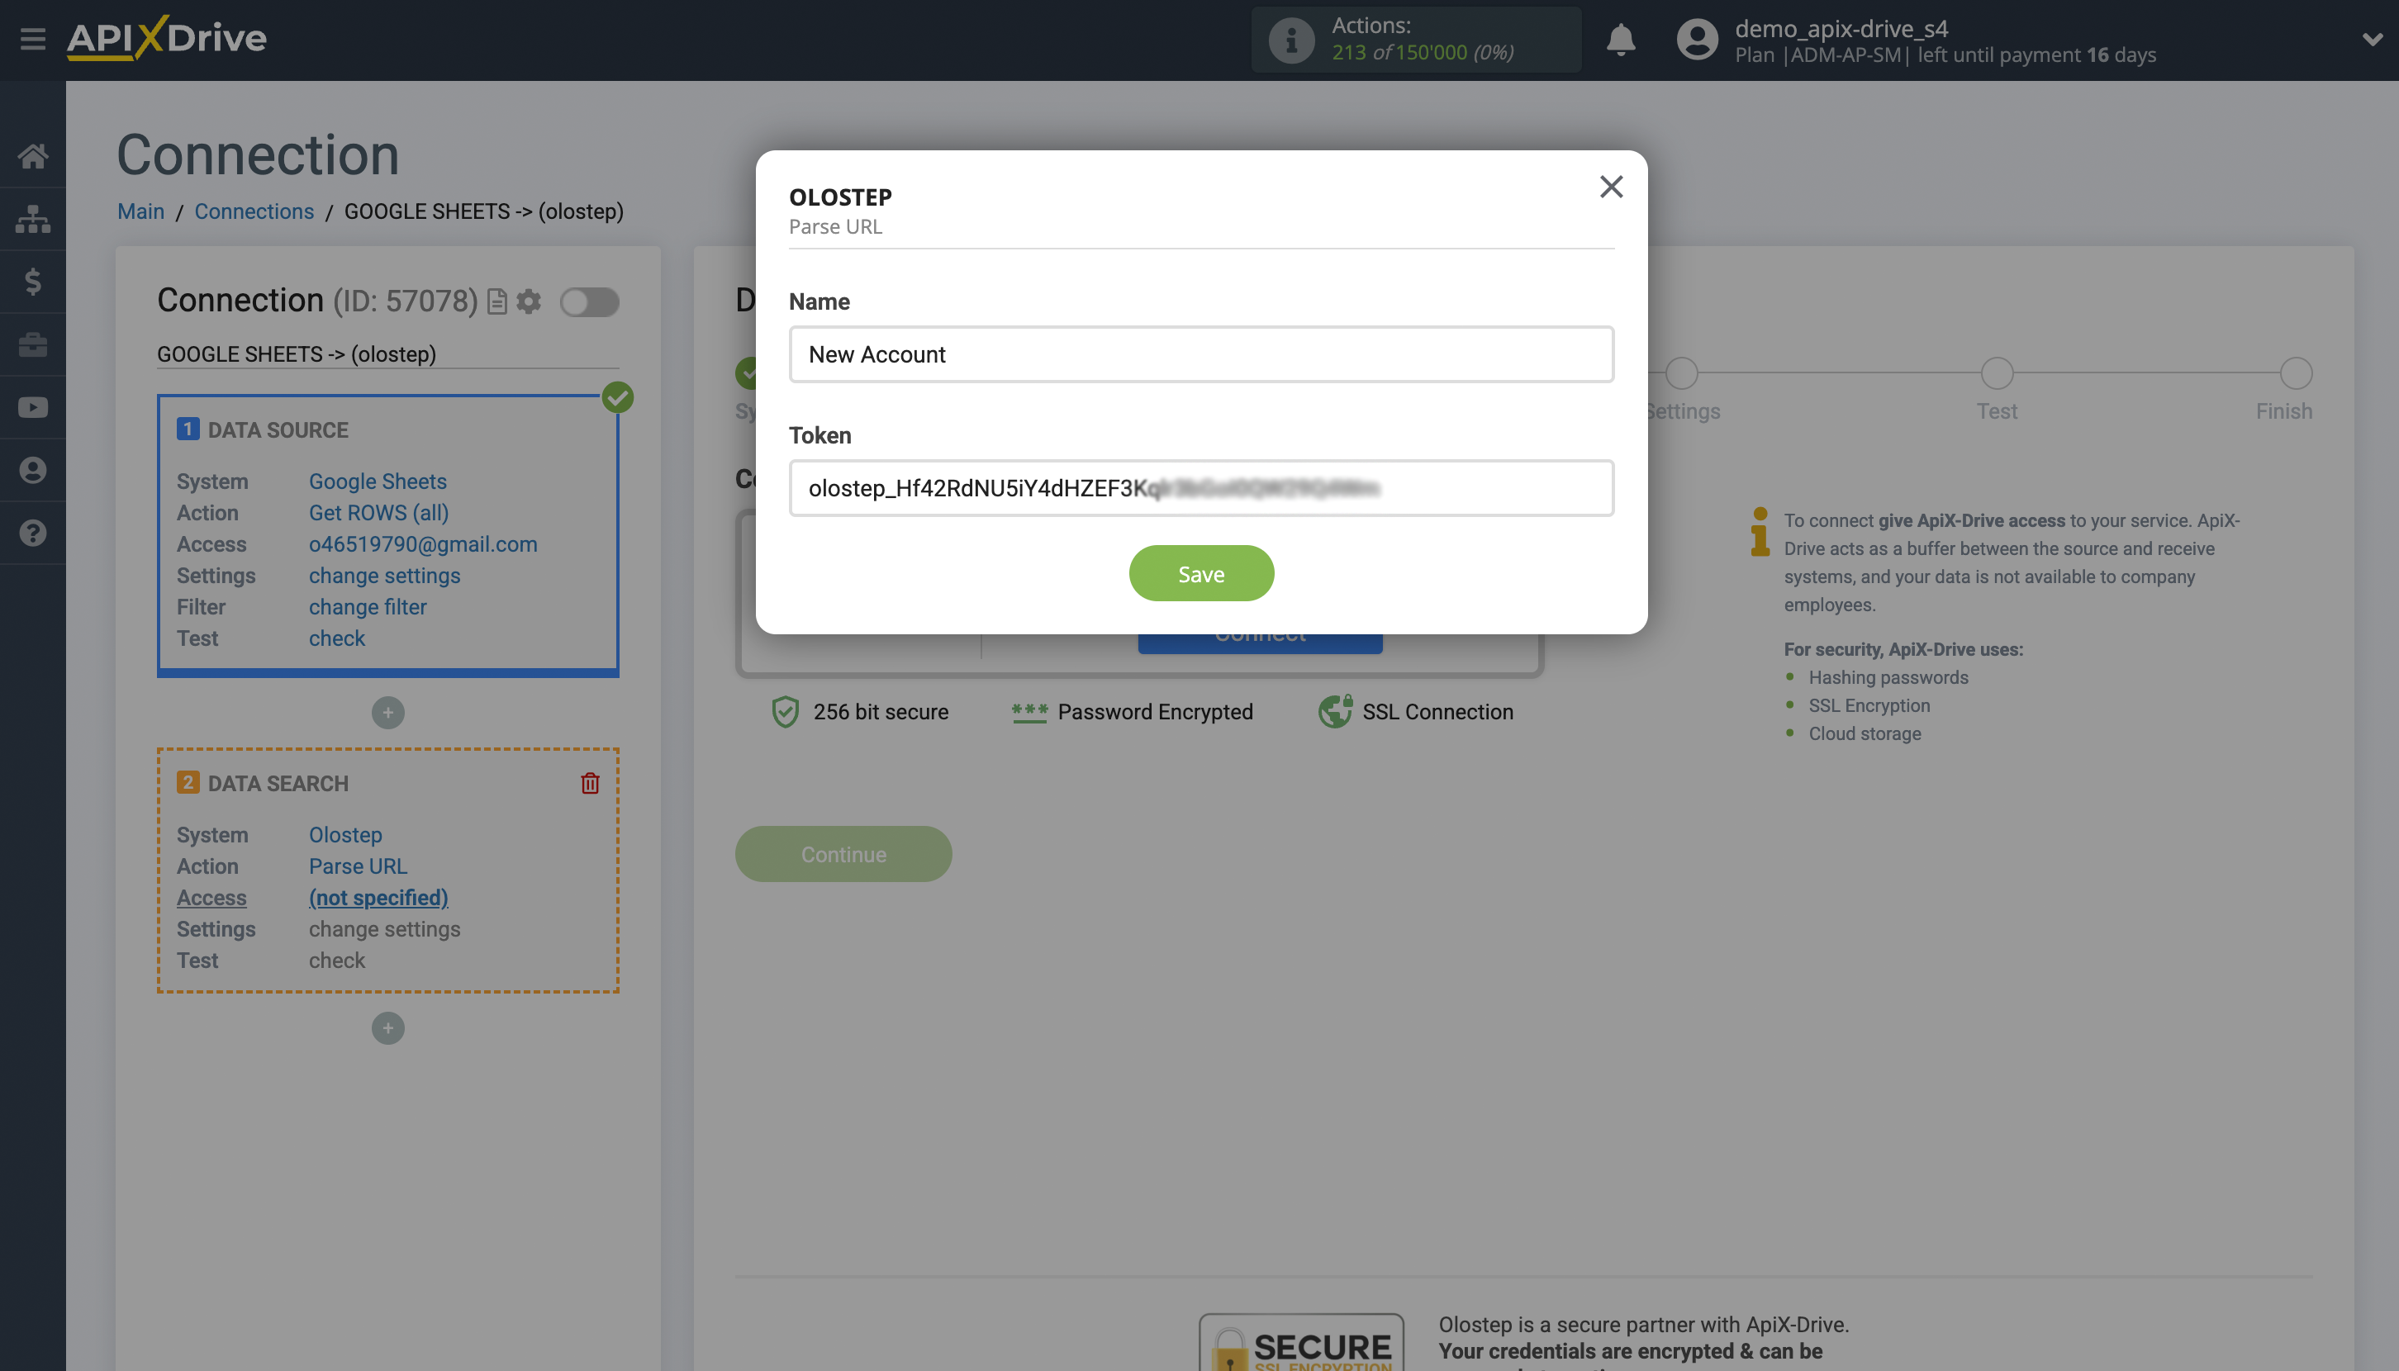Click the plus button below Data Search

point(387,1027)
